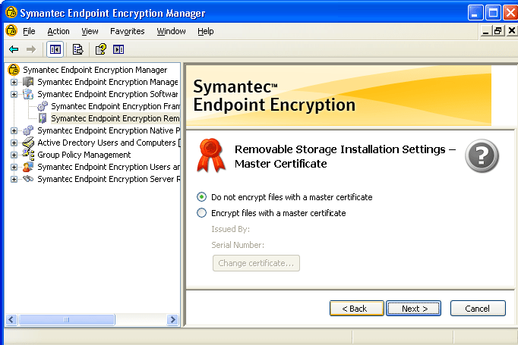Click the Next > button
Viewport: 518px width, 345px height.
click(414, 309)
